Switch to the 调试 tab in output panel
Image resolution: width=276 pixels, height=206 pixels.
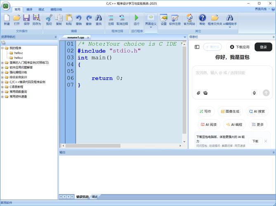[94, 197]
